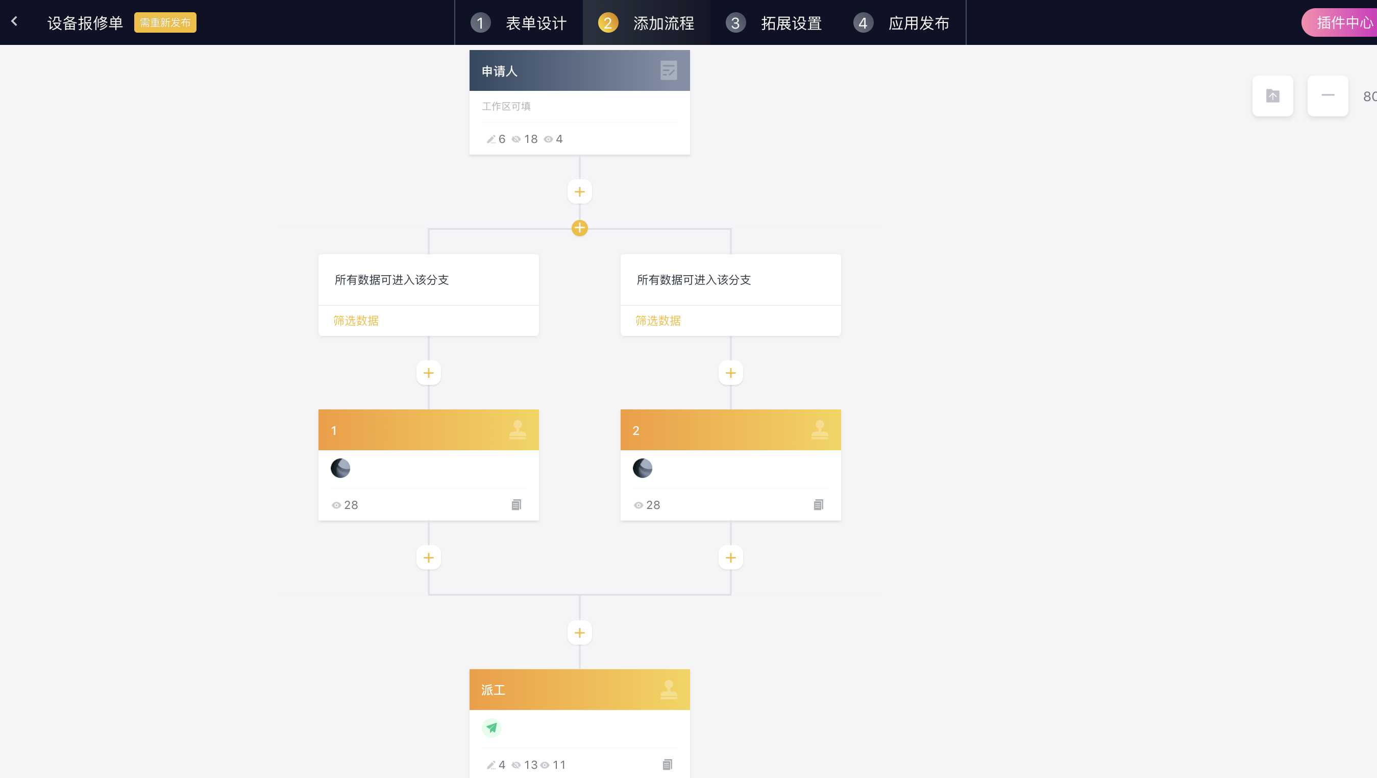Screen dimensions: 1377x778
Task: Click the hidden fields count 13 in 派工
Action: [525, 765]
